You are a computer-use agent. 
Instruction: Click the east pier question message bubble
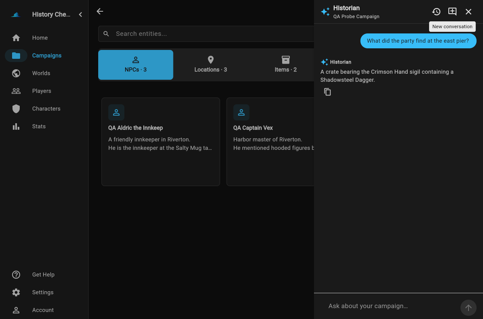pos(418,41)
